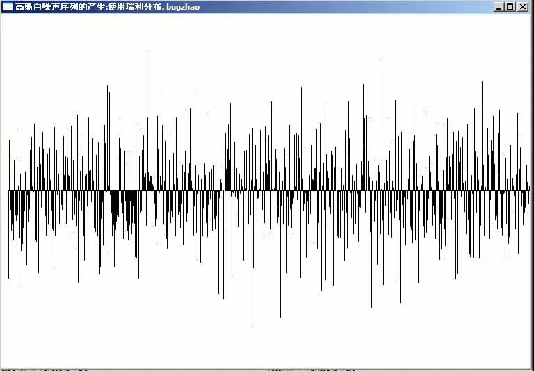This screenshot has width=534, height=371.
Task: Click the first downward spike at the plot's left edge
Action: [8, 277]
